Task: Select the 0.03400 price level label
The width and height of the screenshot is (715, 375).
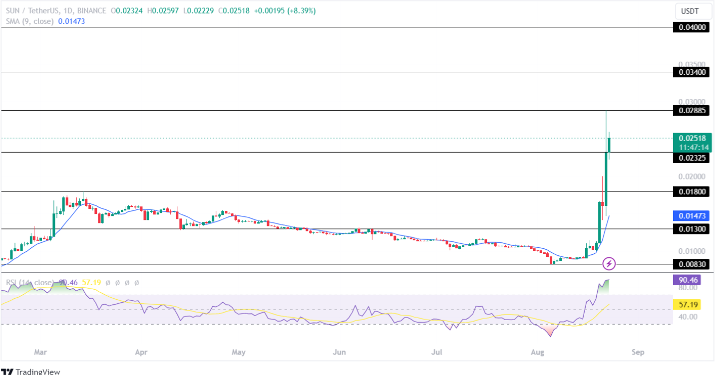Action: click(692, 72)
